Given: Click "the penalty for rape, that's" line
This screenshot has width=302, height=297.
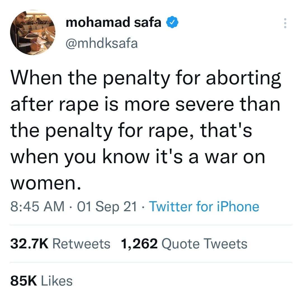Looking at the screenshot, I should [x=131, y=131].
